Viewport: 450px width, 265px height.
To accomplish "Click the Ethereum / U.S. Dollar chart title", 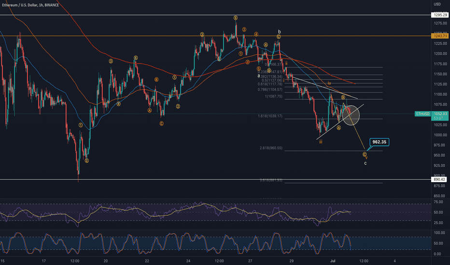I will click(30, 5).
